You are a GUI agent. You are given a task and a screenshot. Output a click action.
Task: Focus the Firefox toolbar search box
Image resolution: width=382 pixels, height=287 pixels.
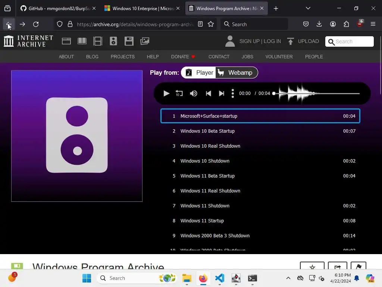254,24
